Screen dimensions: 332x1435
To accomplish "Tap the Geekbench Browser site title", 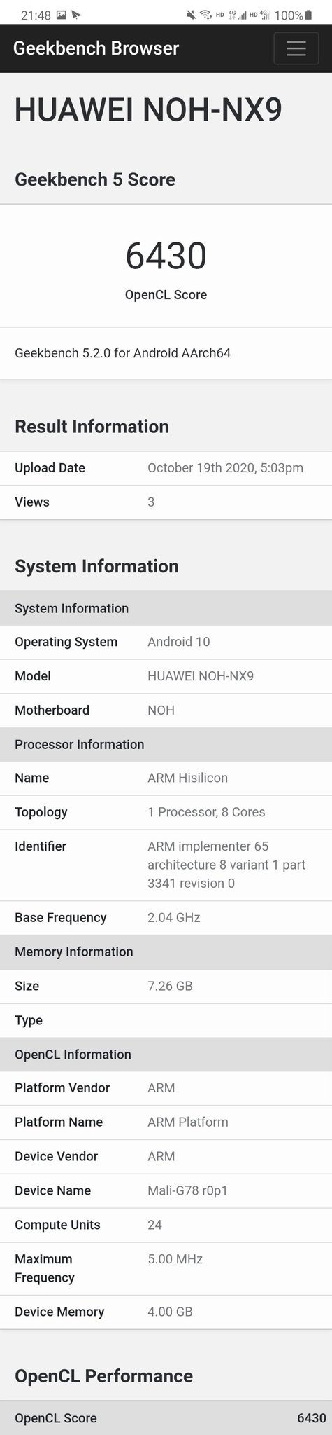I will [x=96, y=48].
